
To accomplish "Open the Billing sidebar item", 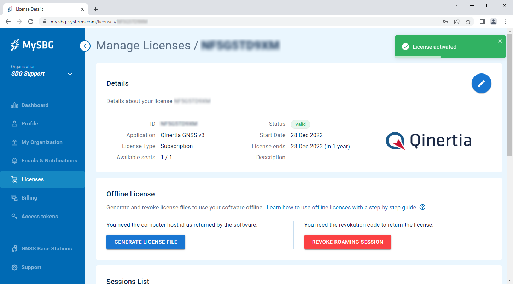I will click(x=29, y=198).
